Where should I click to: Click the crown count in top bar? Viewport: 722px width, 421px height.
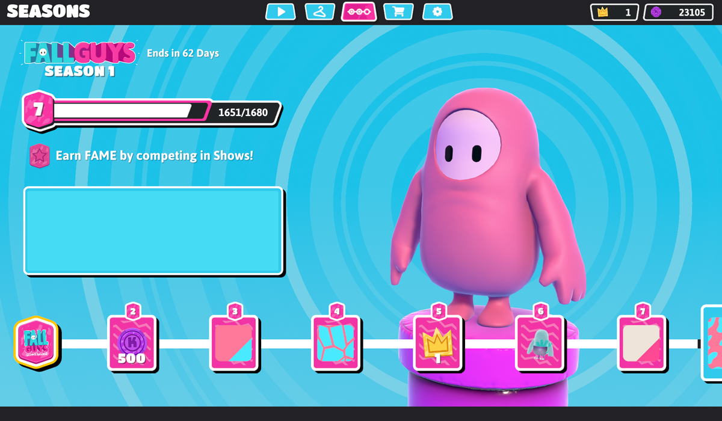pyautogui.click(x=614, y=12)
